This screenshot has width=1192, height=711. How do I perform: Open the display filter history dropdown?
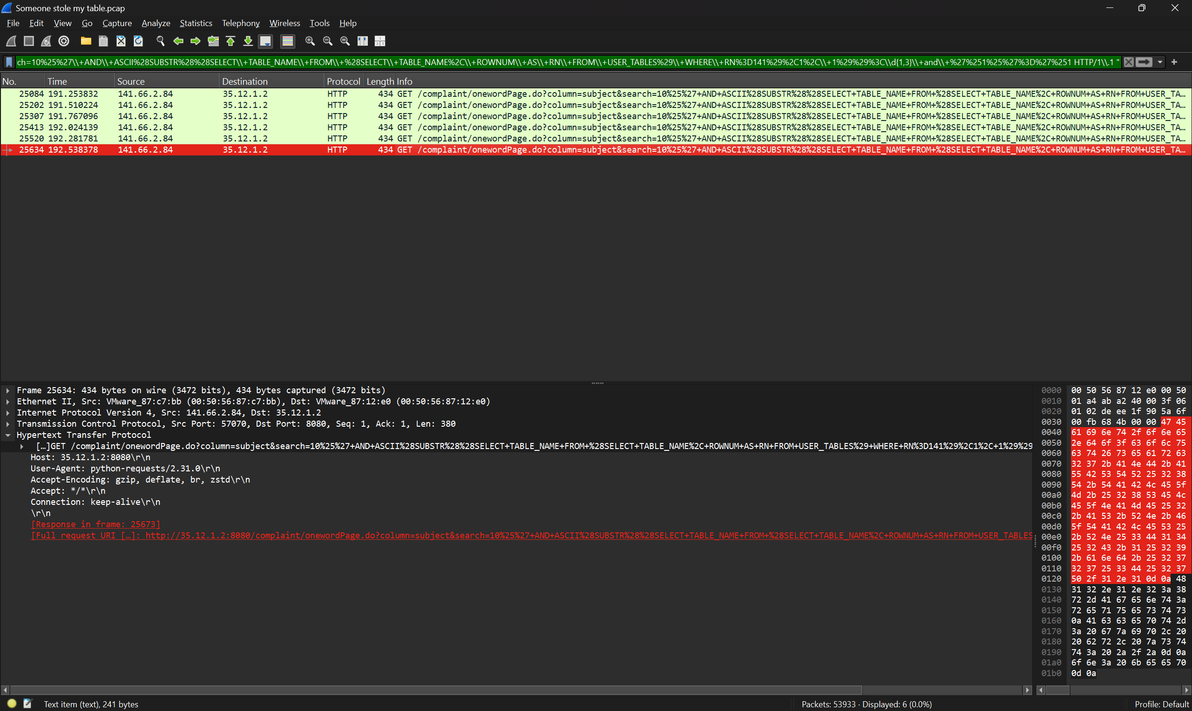[1160, 62]
